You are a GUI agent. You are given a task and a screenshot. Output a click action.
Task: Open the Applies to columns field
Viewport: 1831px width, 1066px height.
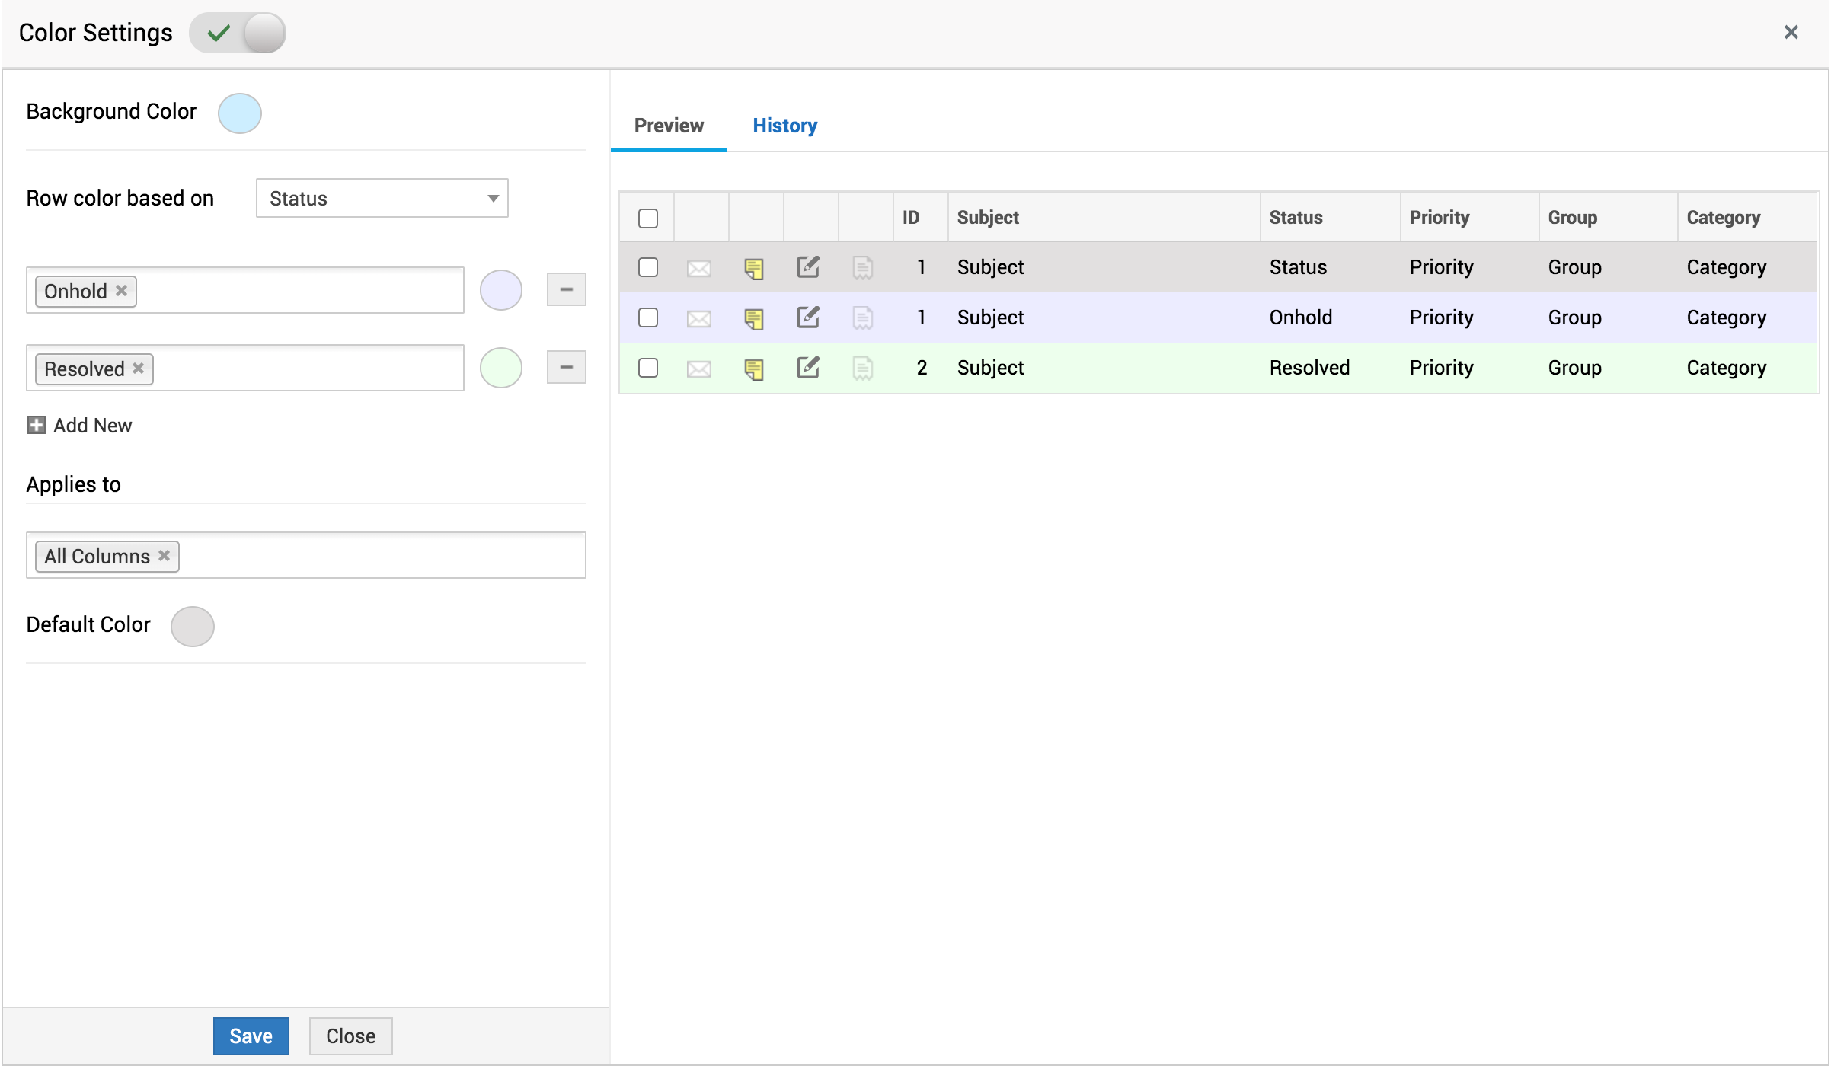pyautogui.click(x=381, y=555)
